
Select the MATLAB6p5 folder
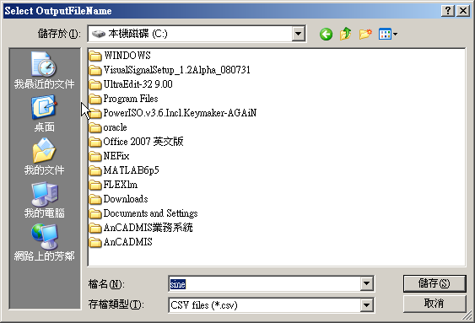tap(124, 170)
